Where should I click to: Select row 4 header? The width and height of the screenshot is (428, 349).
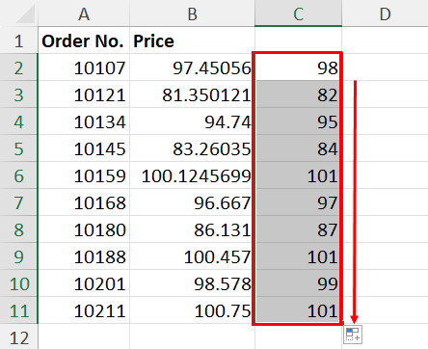pyautogui.click(x=18, y=121)
